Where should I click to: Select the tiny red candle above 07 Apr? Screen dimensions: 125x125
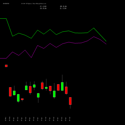(22, 99)
